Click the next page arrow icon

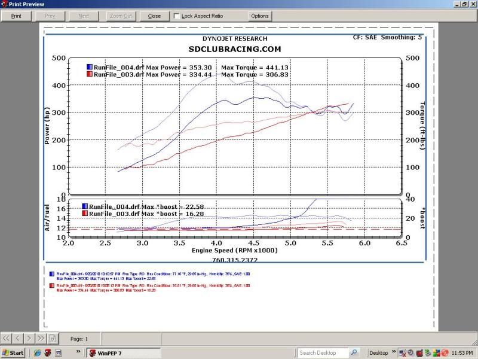29,338
